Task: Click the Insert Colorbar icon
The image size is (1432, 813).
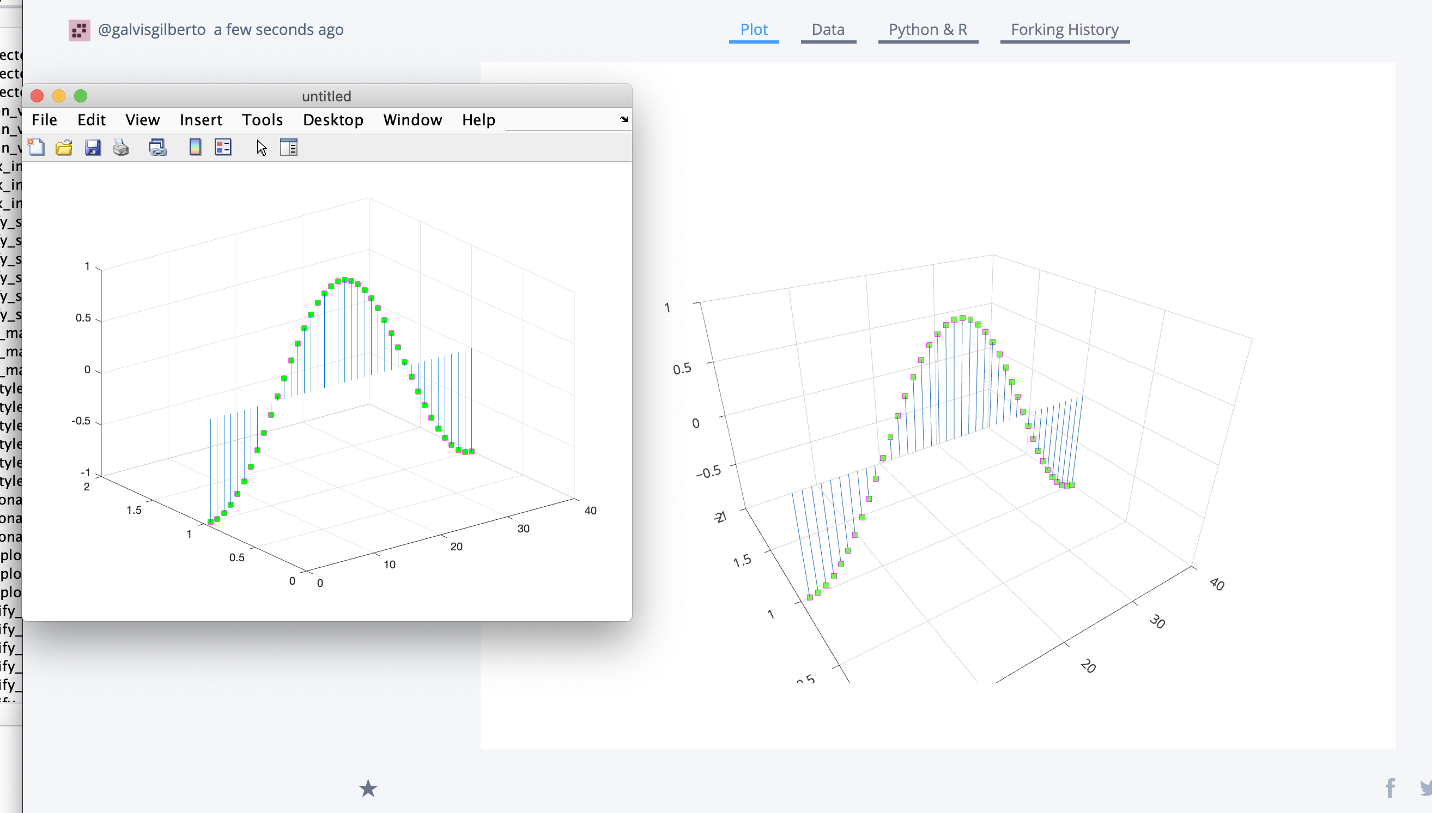Action: (x=195, y=148)
